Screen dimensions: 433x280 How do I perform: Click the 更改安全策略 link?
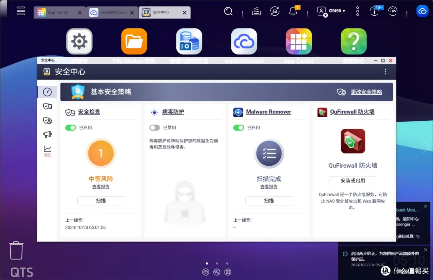(x=366, y=92)
